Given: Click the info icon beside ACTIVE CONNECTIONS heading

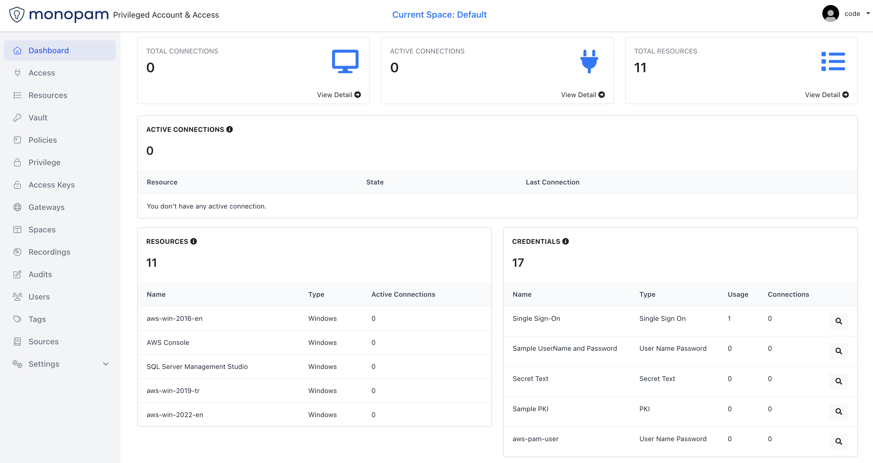Looking at the screenshot, I should 229,130.
